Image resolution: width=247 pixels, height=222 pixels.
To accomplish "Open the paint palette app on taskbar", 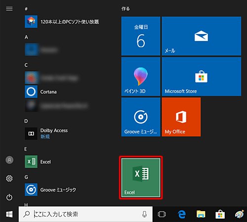I will pyautogui.click(x=240, y=214).
